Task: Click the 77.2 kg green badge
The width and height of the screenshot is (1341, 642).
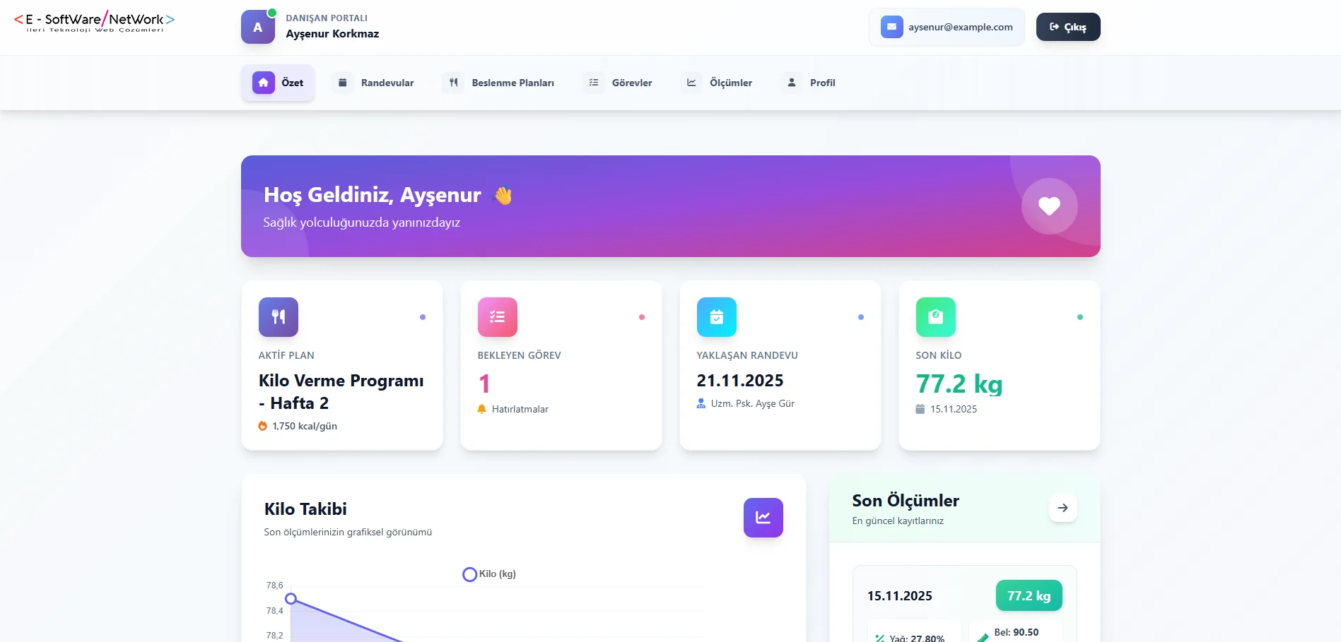Action: coord(1029,595)
